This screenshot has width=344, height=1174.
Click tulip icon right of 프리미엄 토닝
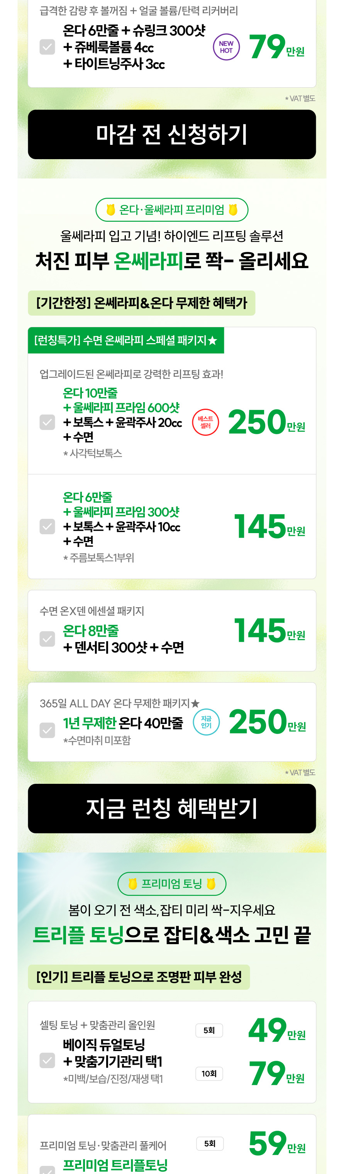(x=210, y=884)
